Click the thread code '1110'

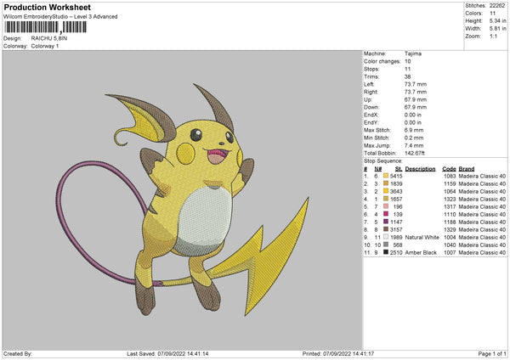[x=450, y=214]
